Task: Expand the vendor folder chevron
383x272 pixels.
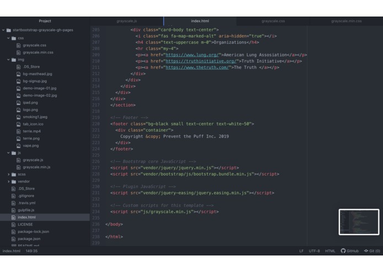Action: pos(8,182)
